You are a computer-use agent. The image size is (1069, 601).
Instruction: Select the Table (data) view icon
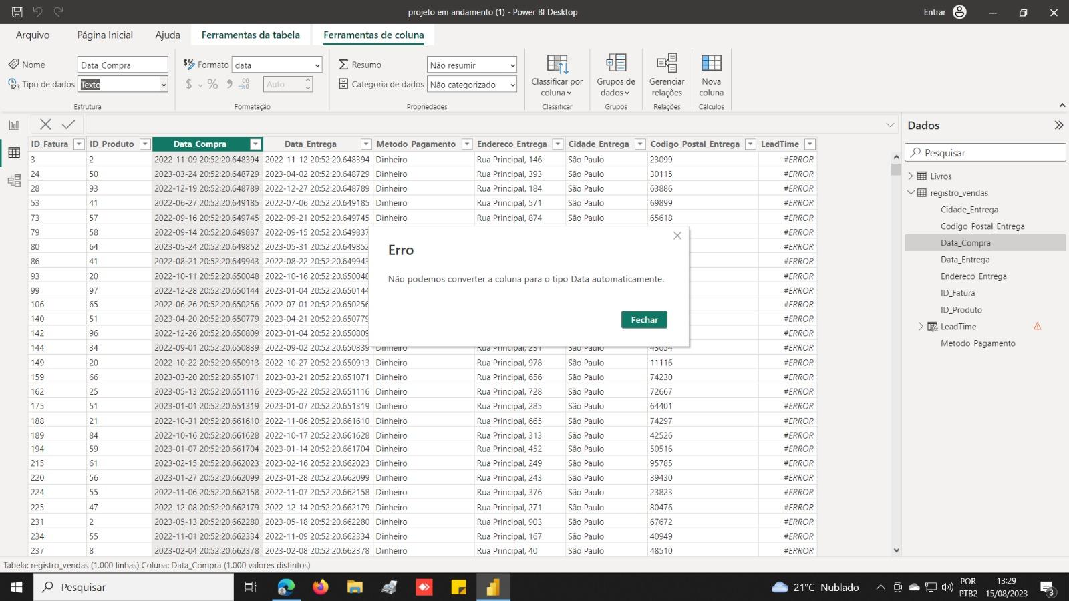click(x=14, y=153)
